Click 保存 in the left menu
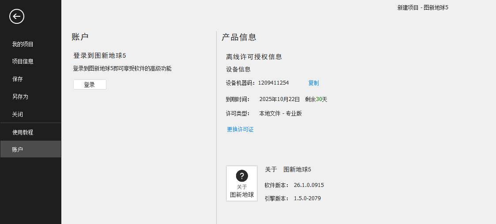The image size is (496, 224). [x=18, y=79]
